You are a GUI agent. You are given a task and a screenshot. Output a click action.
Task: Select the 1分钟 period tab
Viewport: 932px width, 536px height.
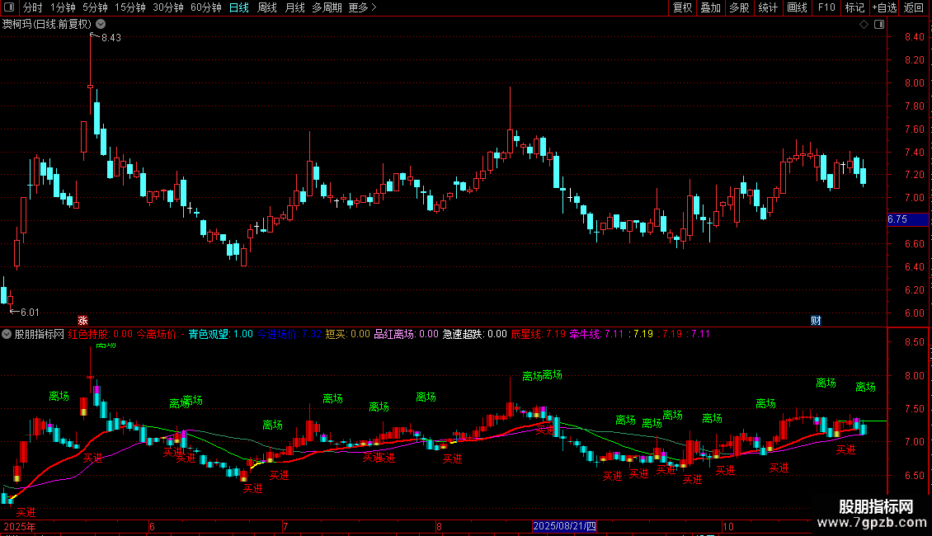(x=63, y=7)
